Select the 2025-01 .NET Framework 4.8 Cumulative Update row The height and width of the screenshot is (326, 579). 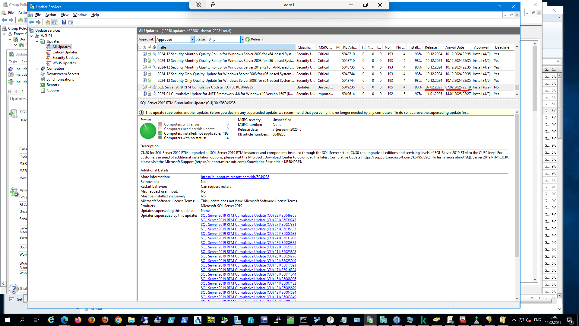(326, 94)
